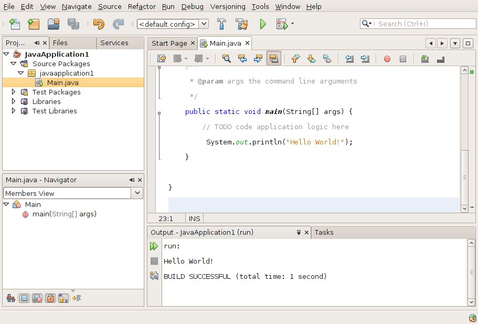Click the Open Project folder icon
478x324 pixels.
(53, 24)
